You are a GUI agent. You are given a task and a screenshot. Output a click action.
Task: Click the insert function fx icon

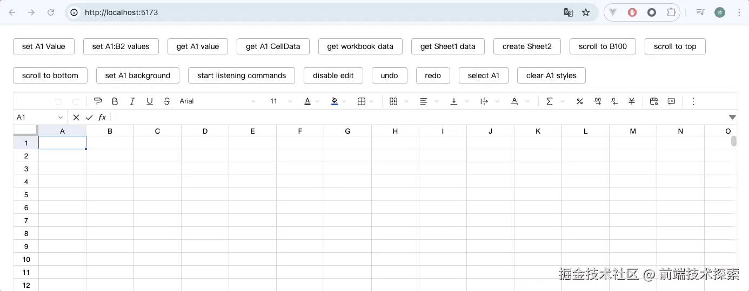tap(102, 117)
